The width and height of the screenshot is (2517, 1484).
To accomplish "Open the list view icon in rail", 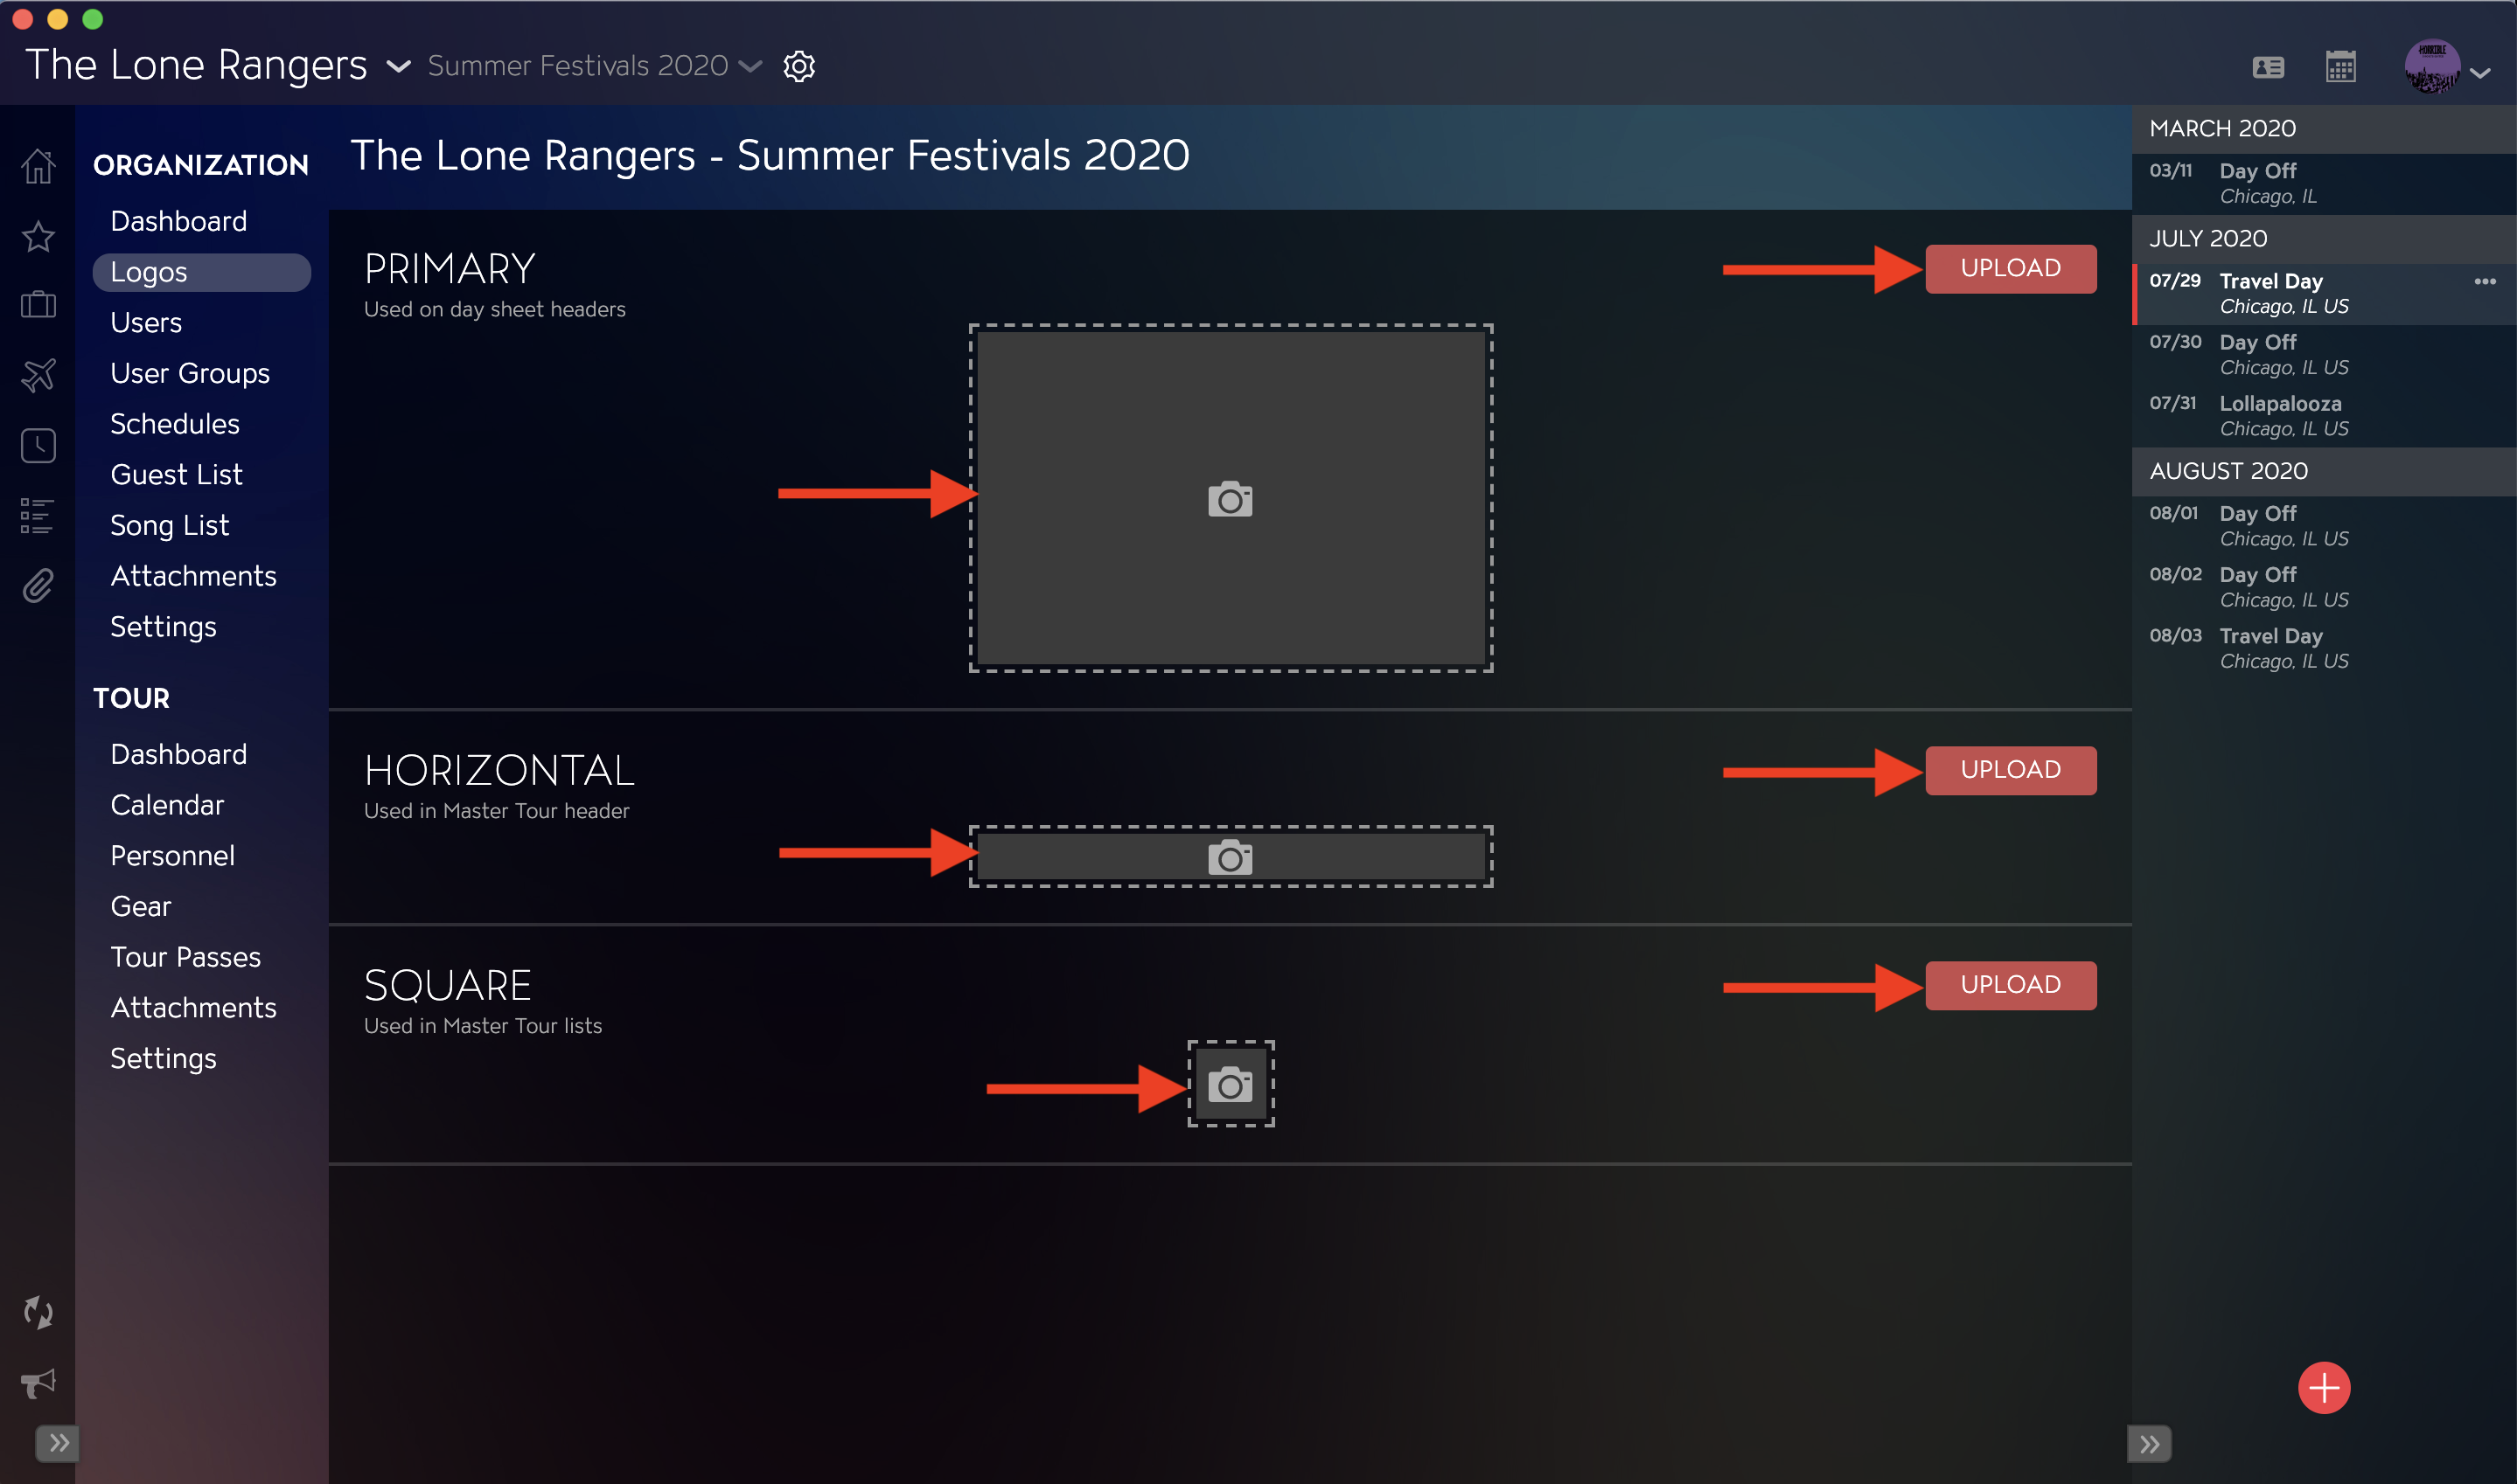I will 38,516.
